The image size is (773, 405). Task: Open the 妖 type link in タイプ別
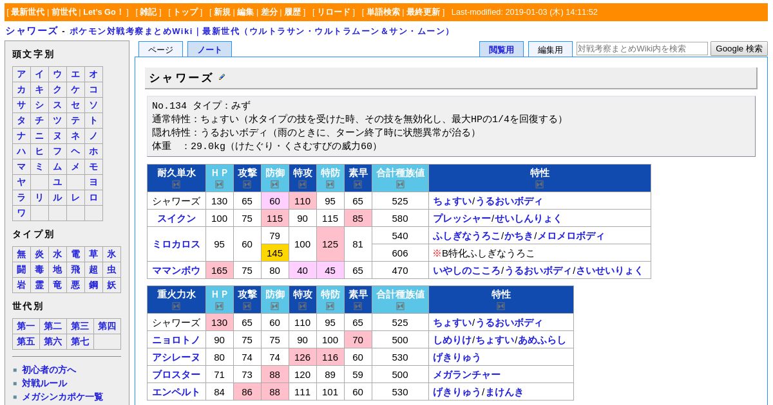pos(111,285)
